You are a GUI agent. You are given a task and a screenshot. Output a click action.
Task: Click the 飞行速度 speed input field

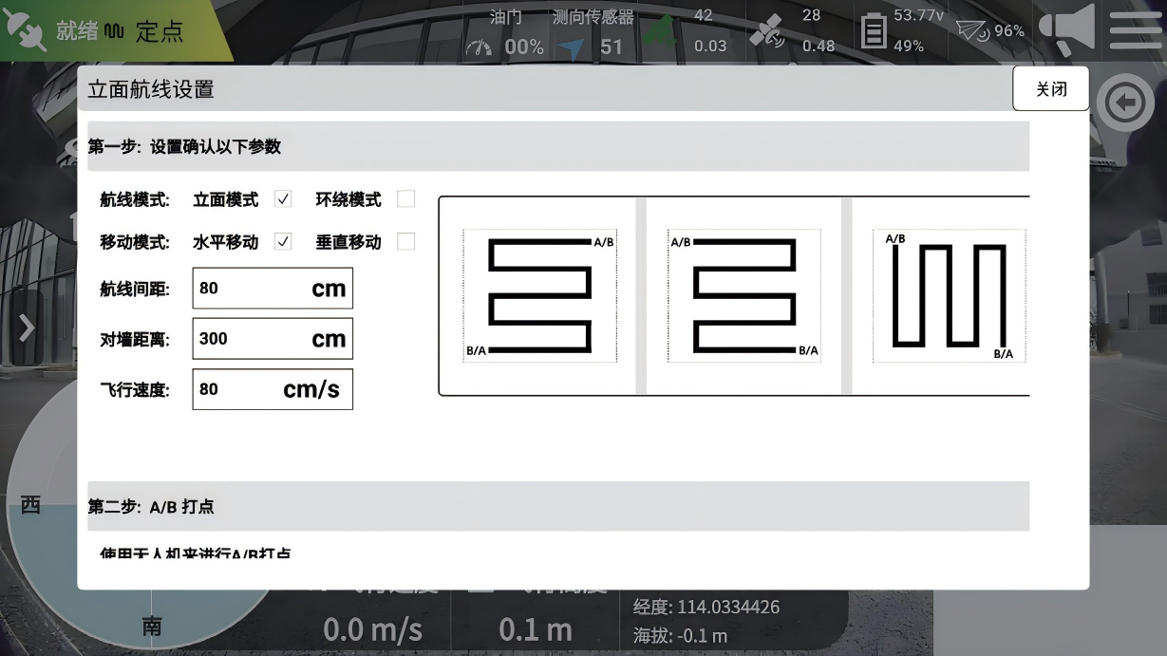pos(272,388)
